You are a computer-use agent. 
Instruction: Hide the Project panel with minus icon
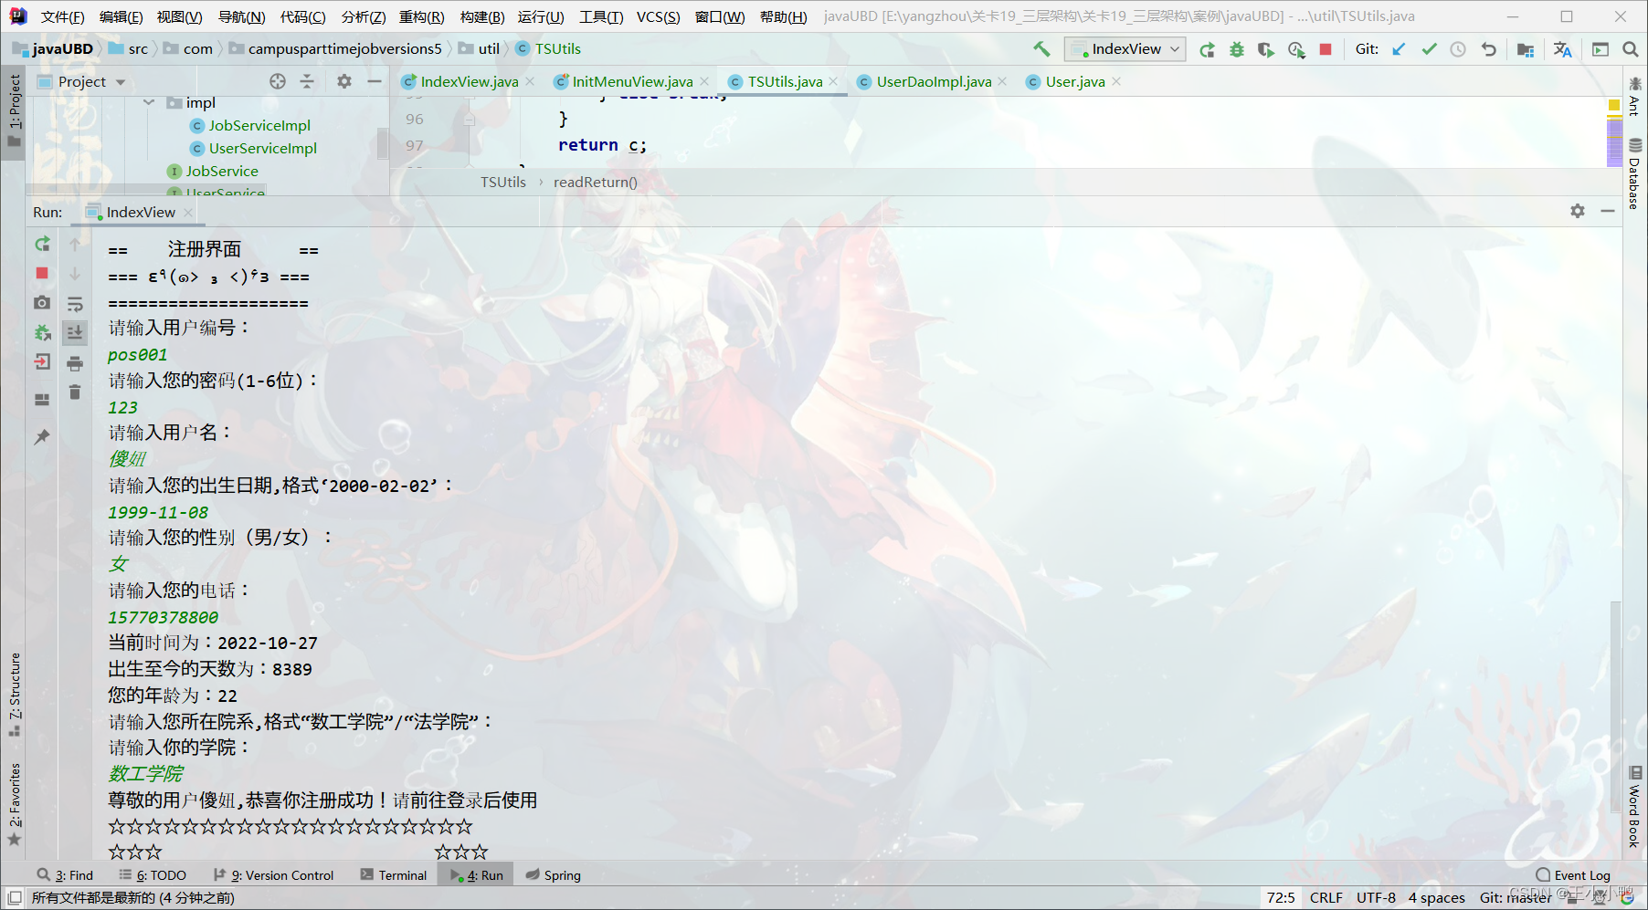pyautogui.click(x=375, y=81)
